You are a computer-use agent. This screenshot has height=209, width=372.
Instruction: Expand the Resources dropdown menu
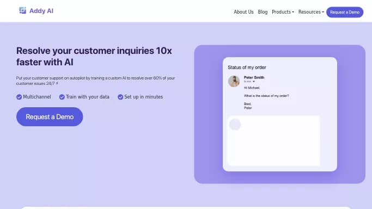[x=311, y=12]
